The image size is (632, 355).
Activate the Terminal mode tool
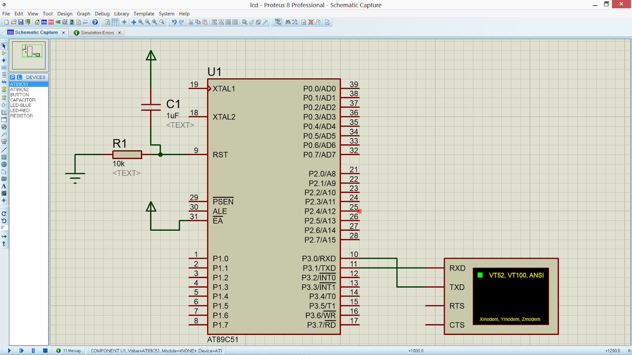4,98
